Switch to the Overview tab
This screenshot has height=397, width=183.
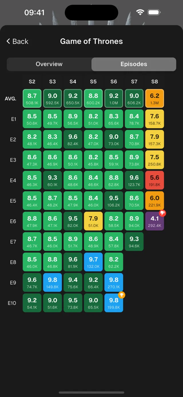(49, 64)
